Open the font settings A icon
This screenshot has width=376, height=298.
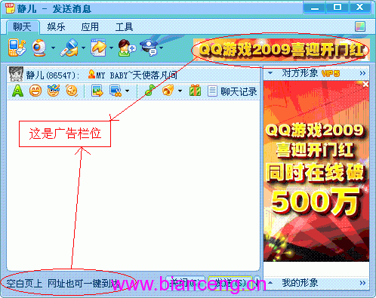coord(17,91)
